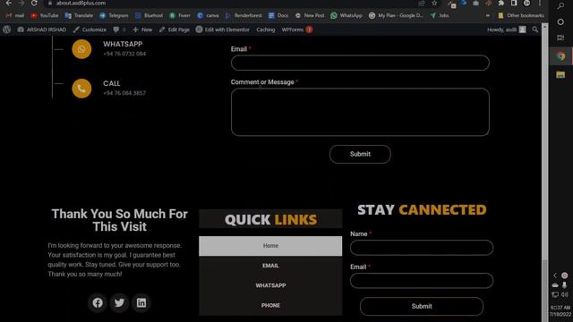The image size is (573, 322).
Task: Click Edit Page in the admin bar
Action: (175, 30)
